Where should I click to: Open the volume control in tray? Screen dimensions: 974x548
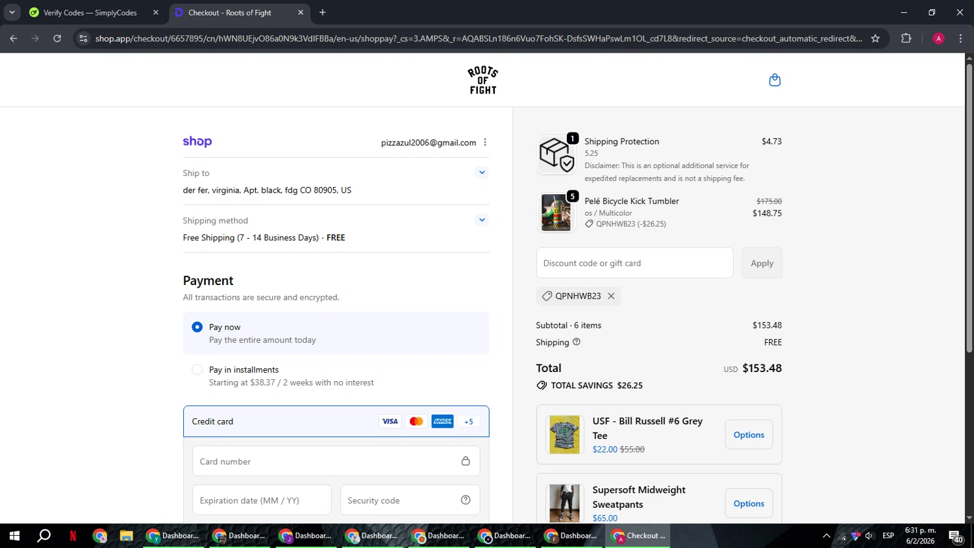[x=869, y=536]
